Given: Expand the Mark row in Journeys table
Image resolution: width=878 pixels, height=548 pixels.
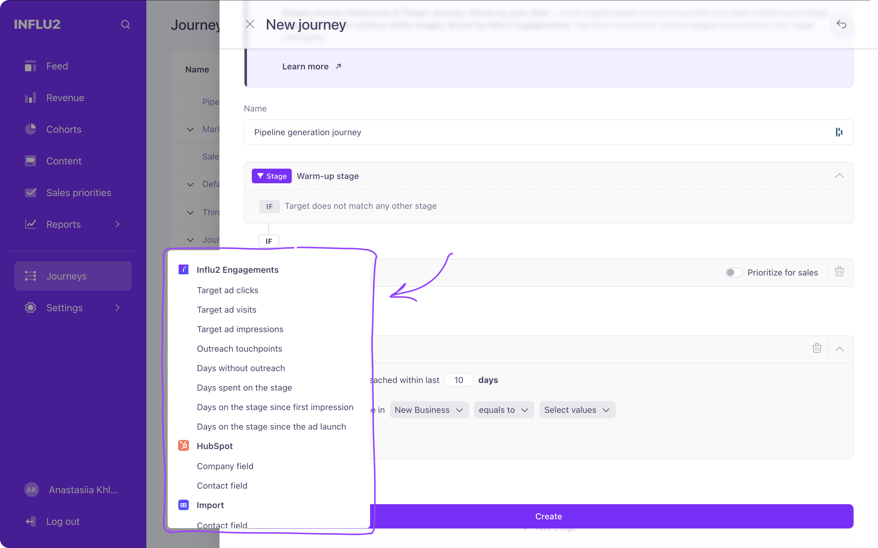Looking at the screenshot, I should [190, 129].
